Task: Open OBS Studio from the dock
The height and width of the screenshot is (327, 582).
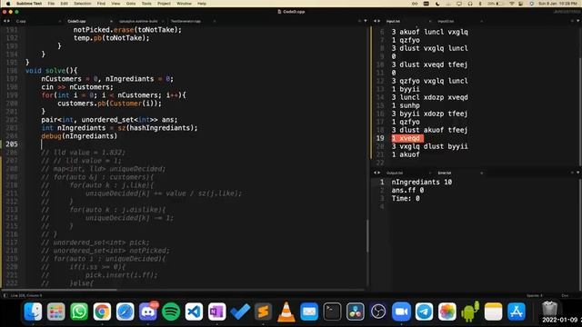Action: (x=378, y=312)
